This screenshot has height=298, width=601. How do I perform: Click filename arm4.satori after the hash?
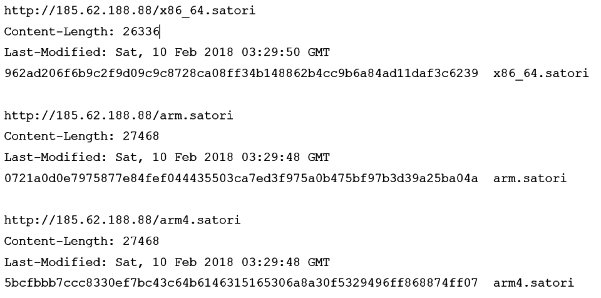[533, 283]
